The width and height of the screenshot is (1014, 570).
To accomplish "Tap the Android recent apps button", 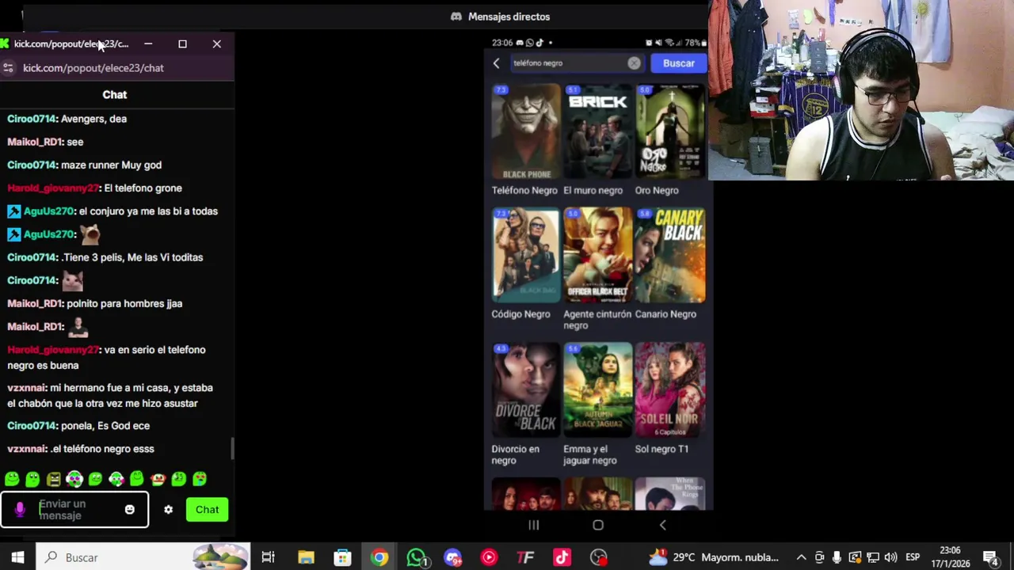I will (x=534, y=525).
